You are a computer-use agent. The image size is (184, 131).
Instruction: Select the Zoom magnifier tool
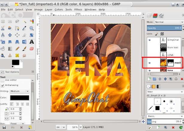32,28
